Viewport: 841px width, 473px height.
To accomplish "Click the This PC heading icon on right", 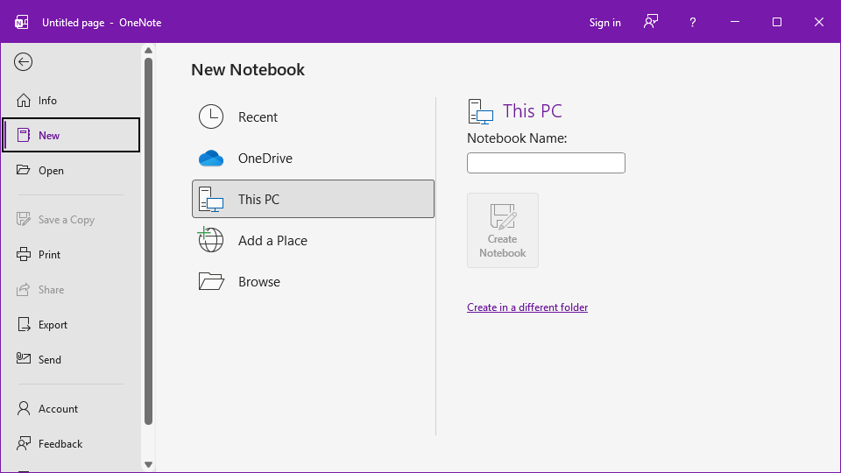I will pos(481,111).
